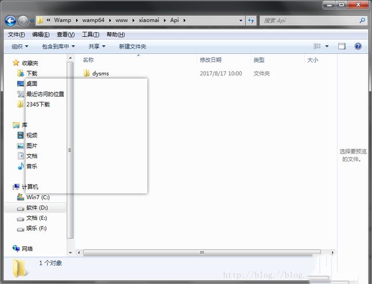Click the horizontal scrollbar thumb
Screen dimensions: 372x284
click(202, 253)
